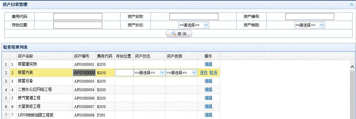Image resolution: width=356 pixels, height=119 pixels.
Task: Click asset number AP01000003
Action: (84, 81)
